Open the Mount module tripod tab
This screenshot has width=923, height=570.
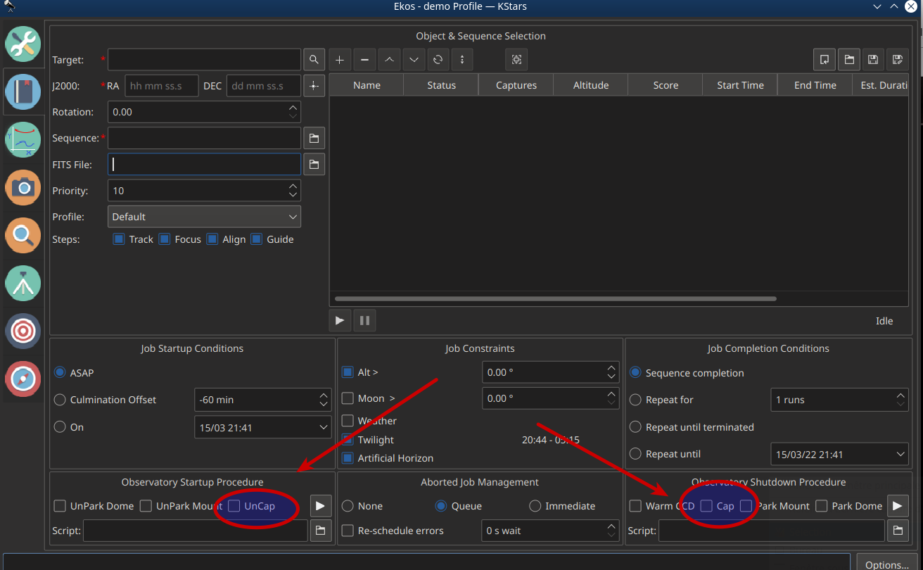point(23,283)
